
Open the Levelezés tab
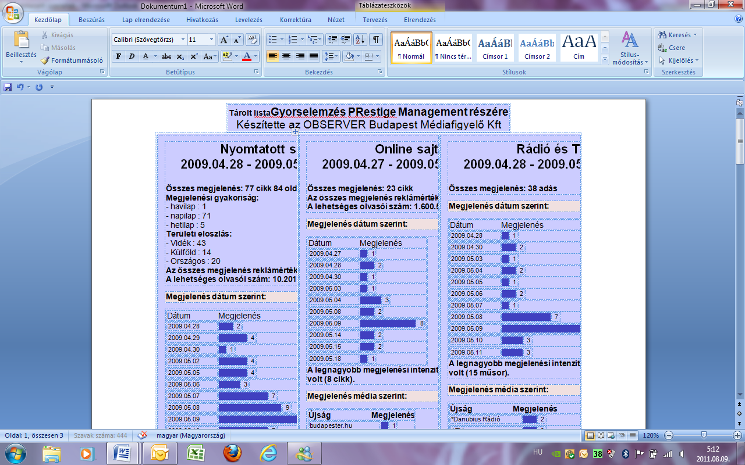(x=249, y=19)
